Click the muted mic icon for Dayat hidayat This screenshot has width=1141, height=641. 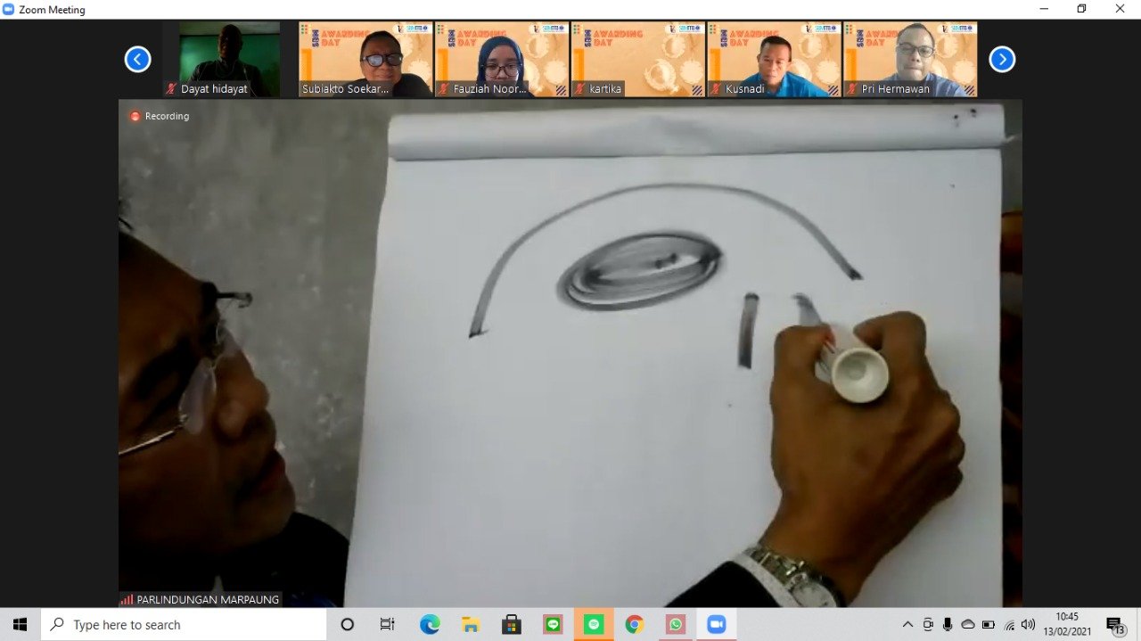tap(171, 89)
